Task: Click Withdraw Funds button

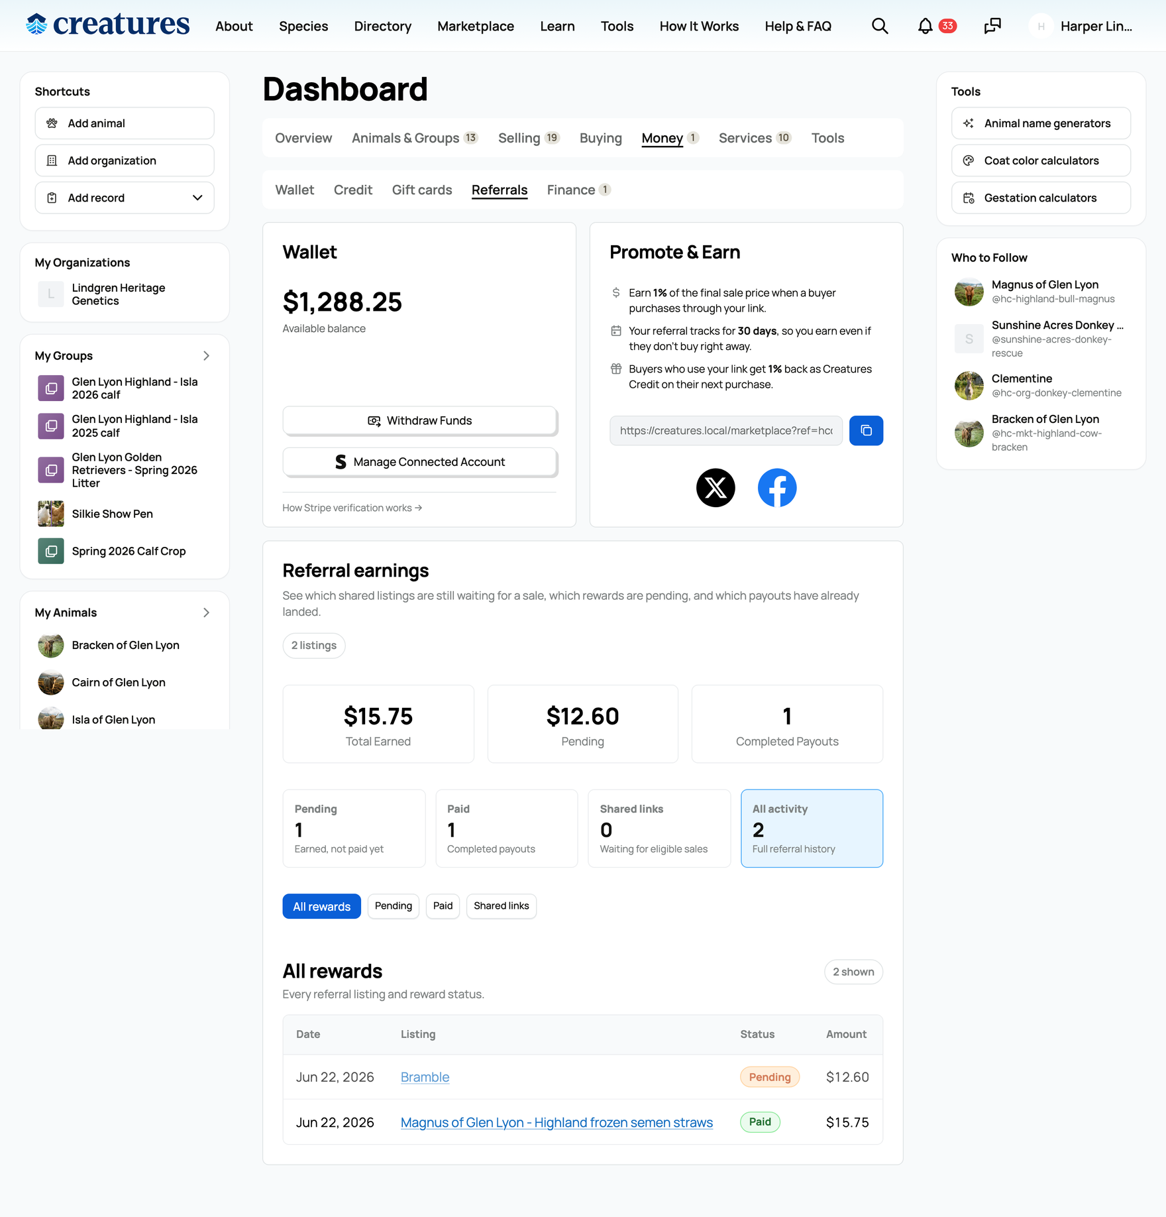Action: coord(420,421)
